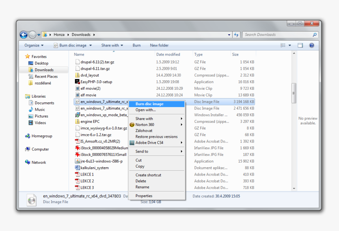The width and height of the screenshot is (339, 231).
Task: Choose Zálohovat in context menu
Action: (x=157, y=131)
